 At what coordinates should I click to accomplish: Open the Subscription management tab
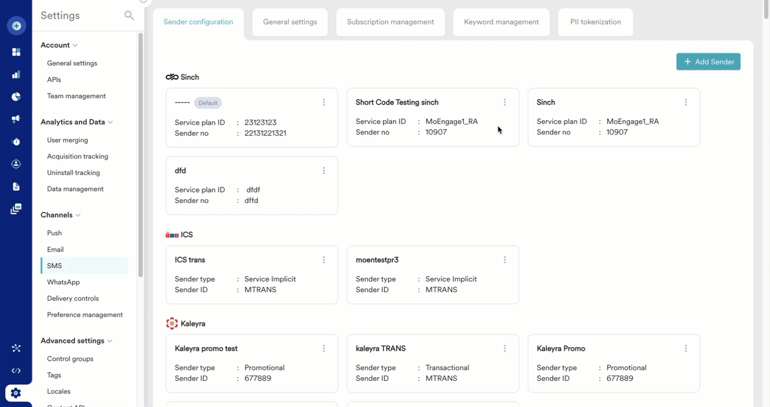[x=390, y=22]
